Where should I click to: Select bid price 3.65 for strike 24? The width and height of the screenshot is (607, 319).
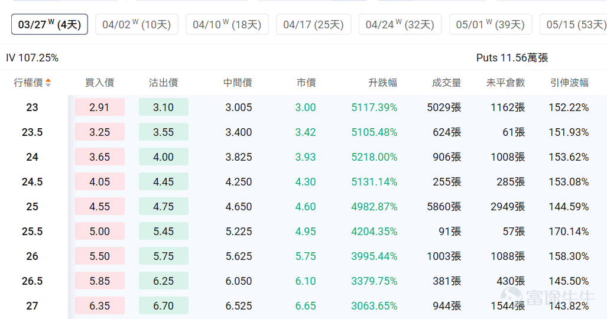point(100,157)
